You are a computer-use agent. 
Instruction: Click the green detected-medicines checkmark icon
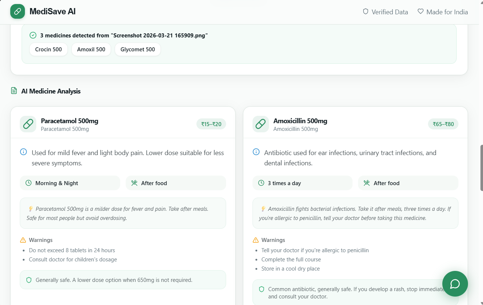(33, 35)
